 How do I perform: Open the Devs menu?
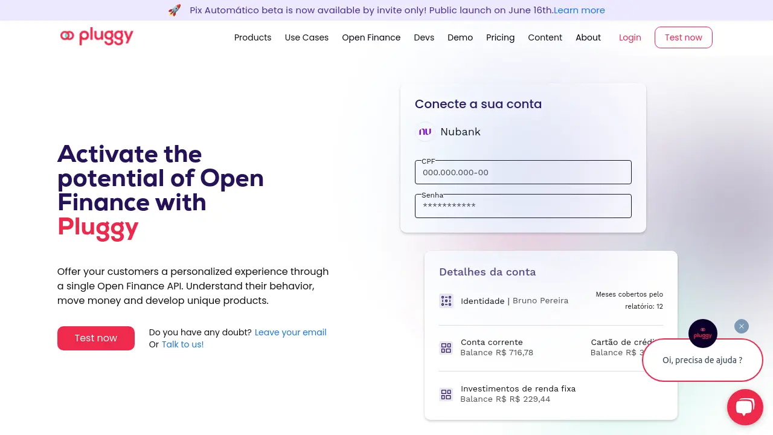424,37
